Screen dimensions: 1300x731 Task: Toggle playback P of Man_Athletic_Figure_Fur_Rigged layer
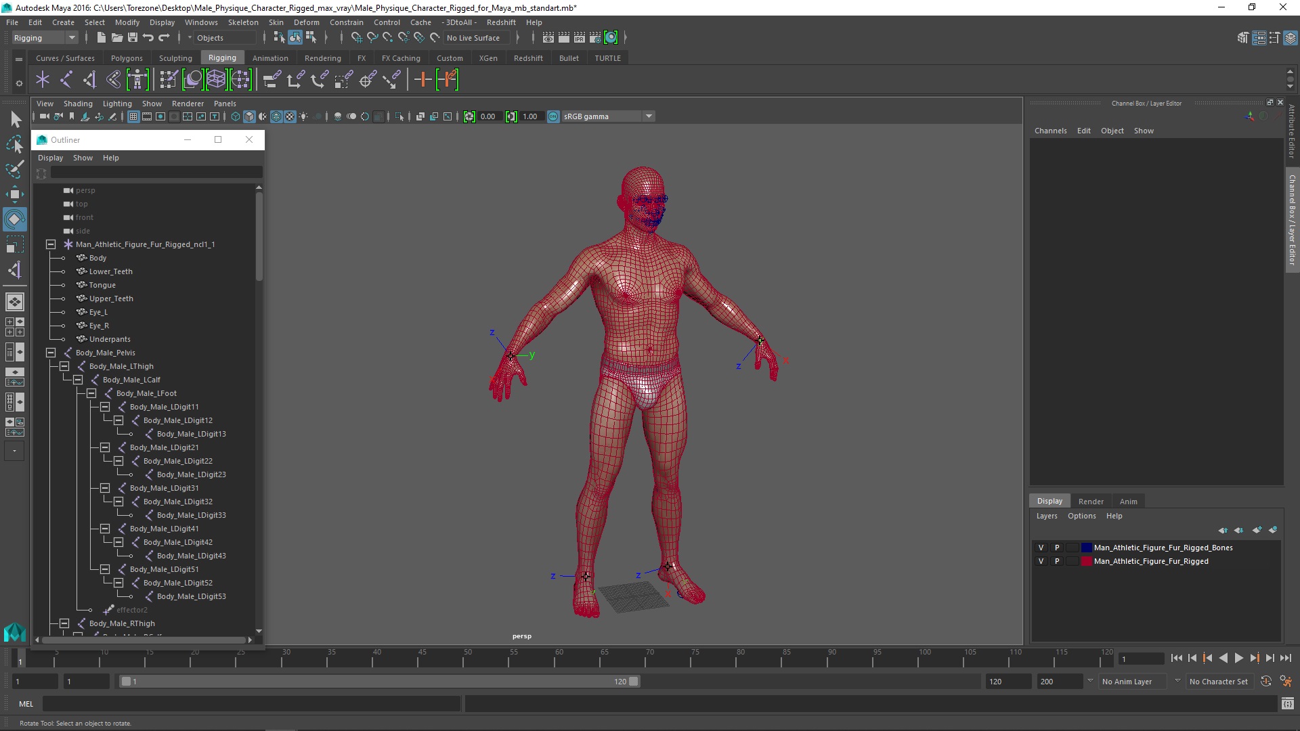coord(1056,561)
